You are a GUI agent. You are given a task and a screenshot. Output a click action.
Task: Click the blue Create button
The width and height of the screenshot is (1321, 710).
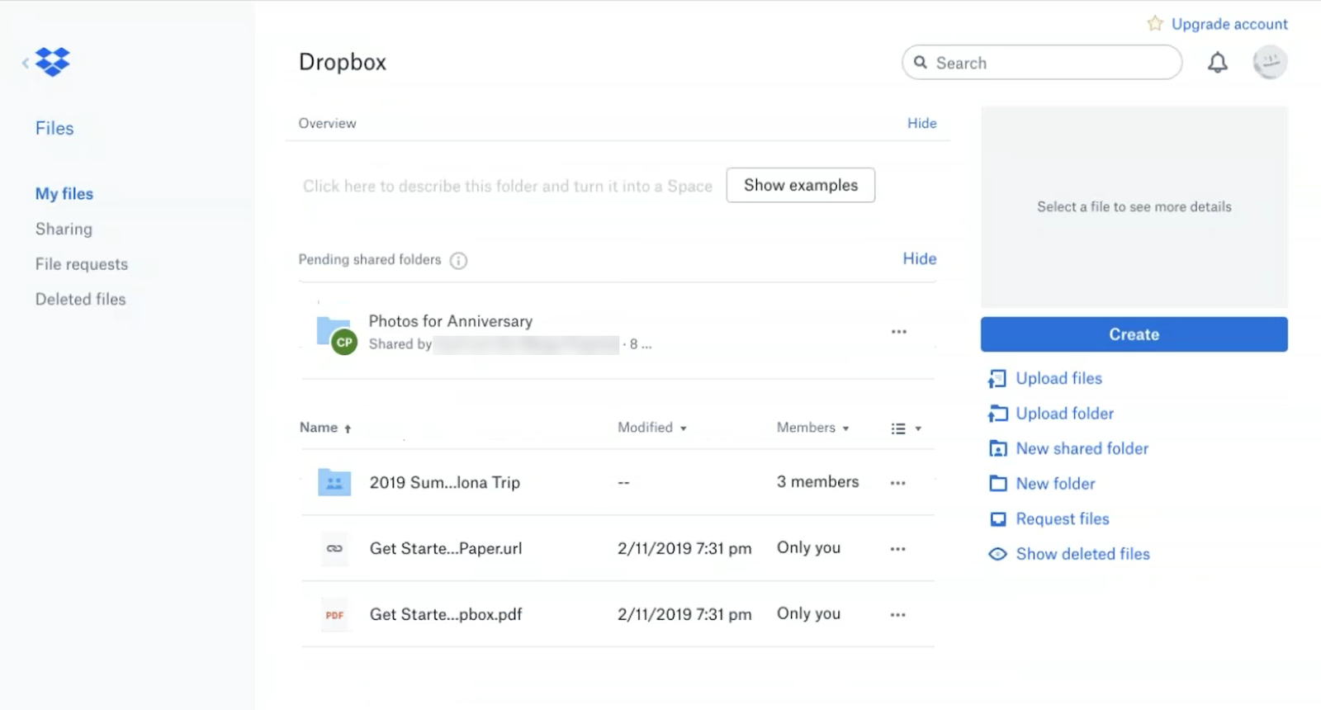[1134, 334]
